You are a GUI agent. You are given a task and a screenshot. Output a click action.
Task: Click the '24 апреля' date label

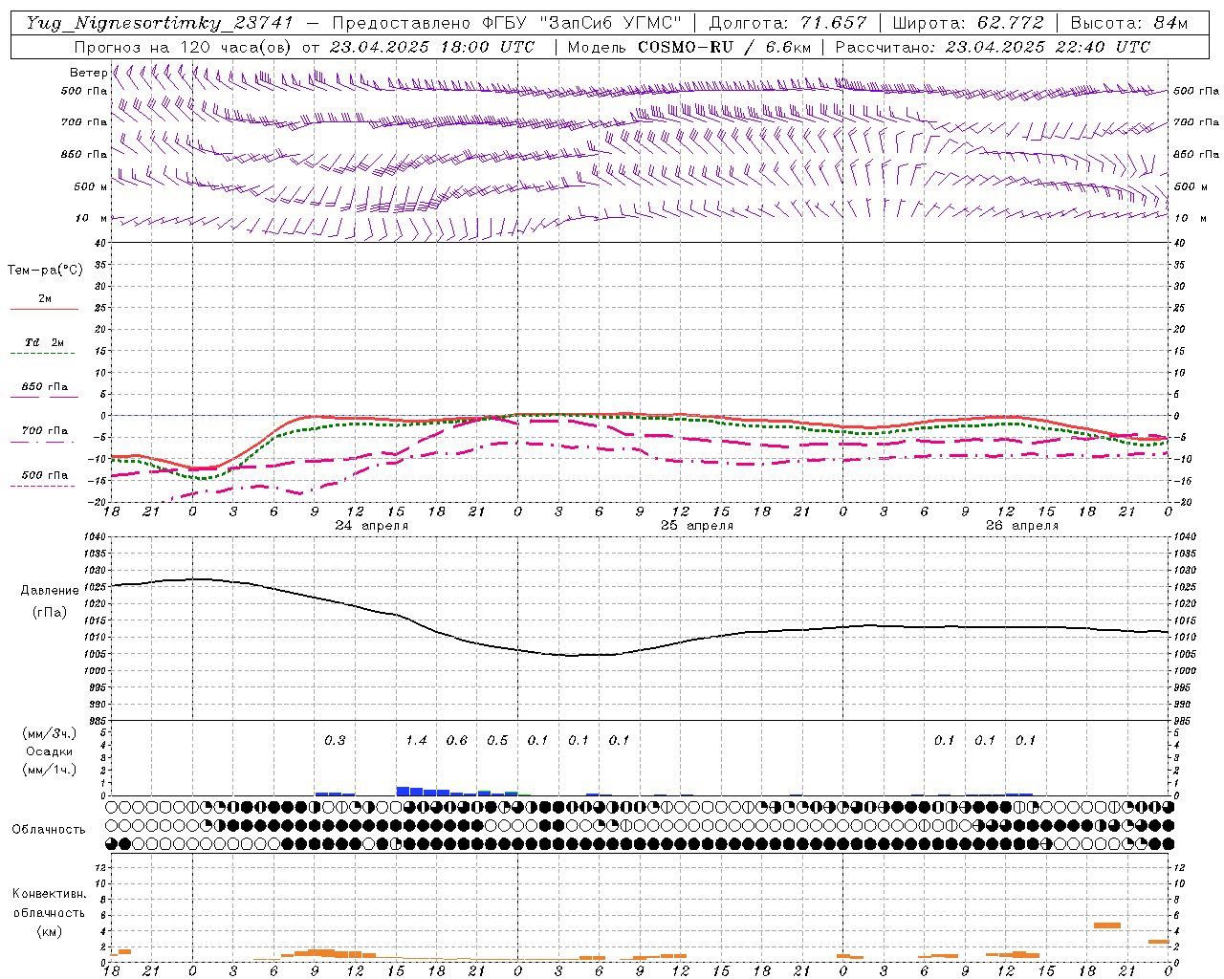pos(371,526)
